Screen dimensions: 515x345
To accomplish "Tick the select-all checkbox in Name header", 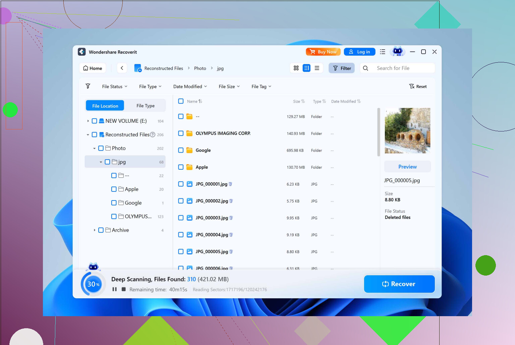I will click(x=181, y=101).
